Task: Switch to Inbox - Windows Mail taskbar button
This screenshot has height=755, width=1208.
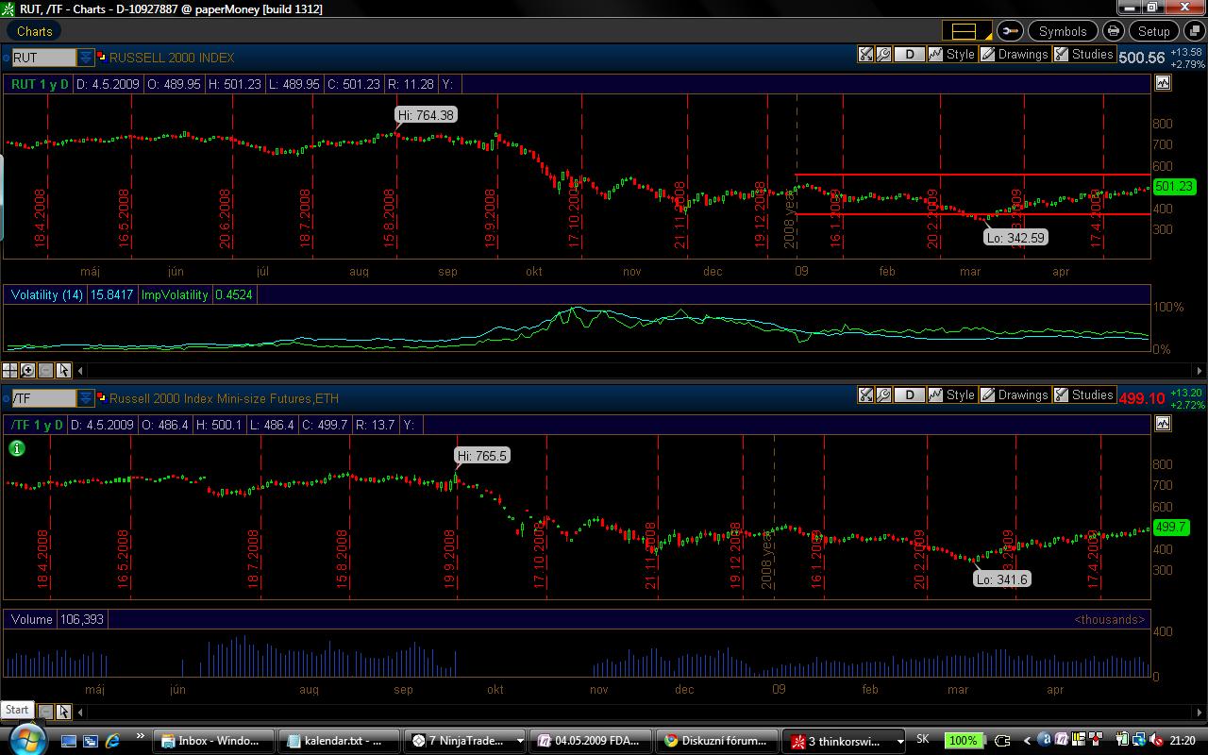Action: pos(213,741)
